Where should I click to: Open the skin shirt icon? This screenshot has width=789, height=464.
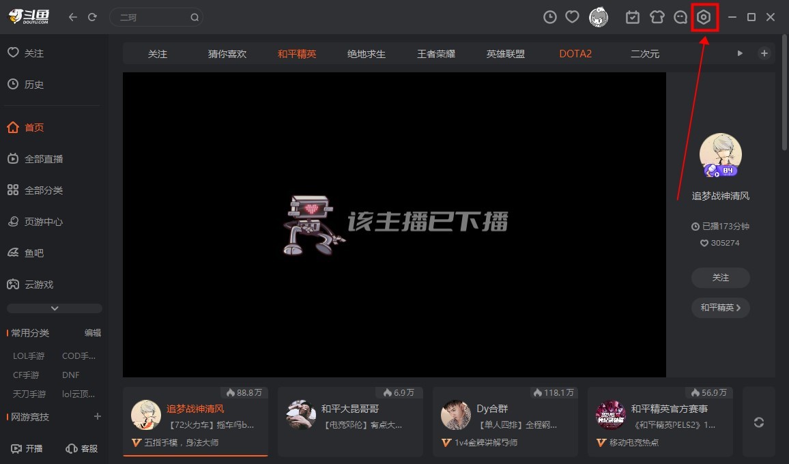(x=657, y=18)
